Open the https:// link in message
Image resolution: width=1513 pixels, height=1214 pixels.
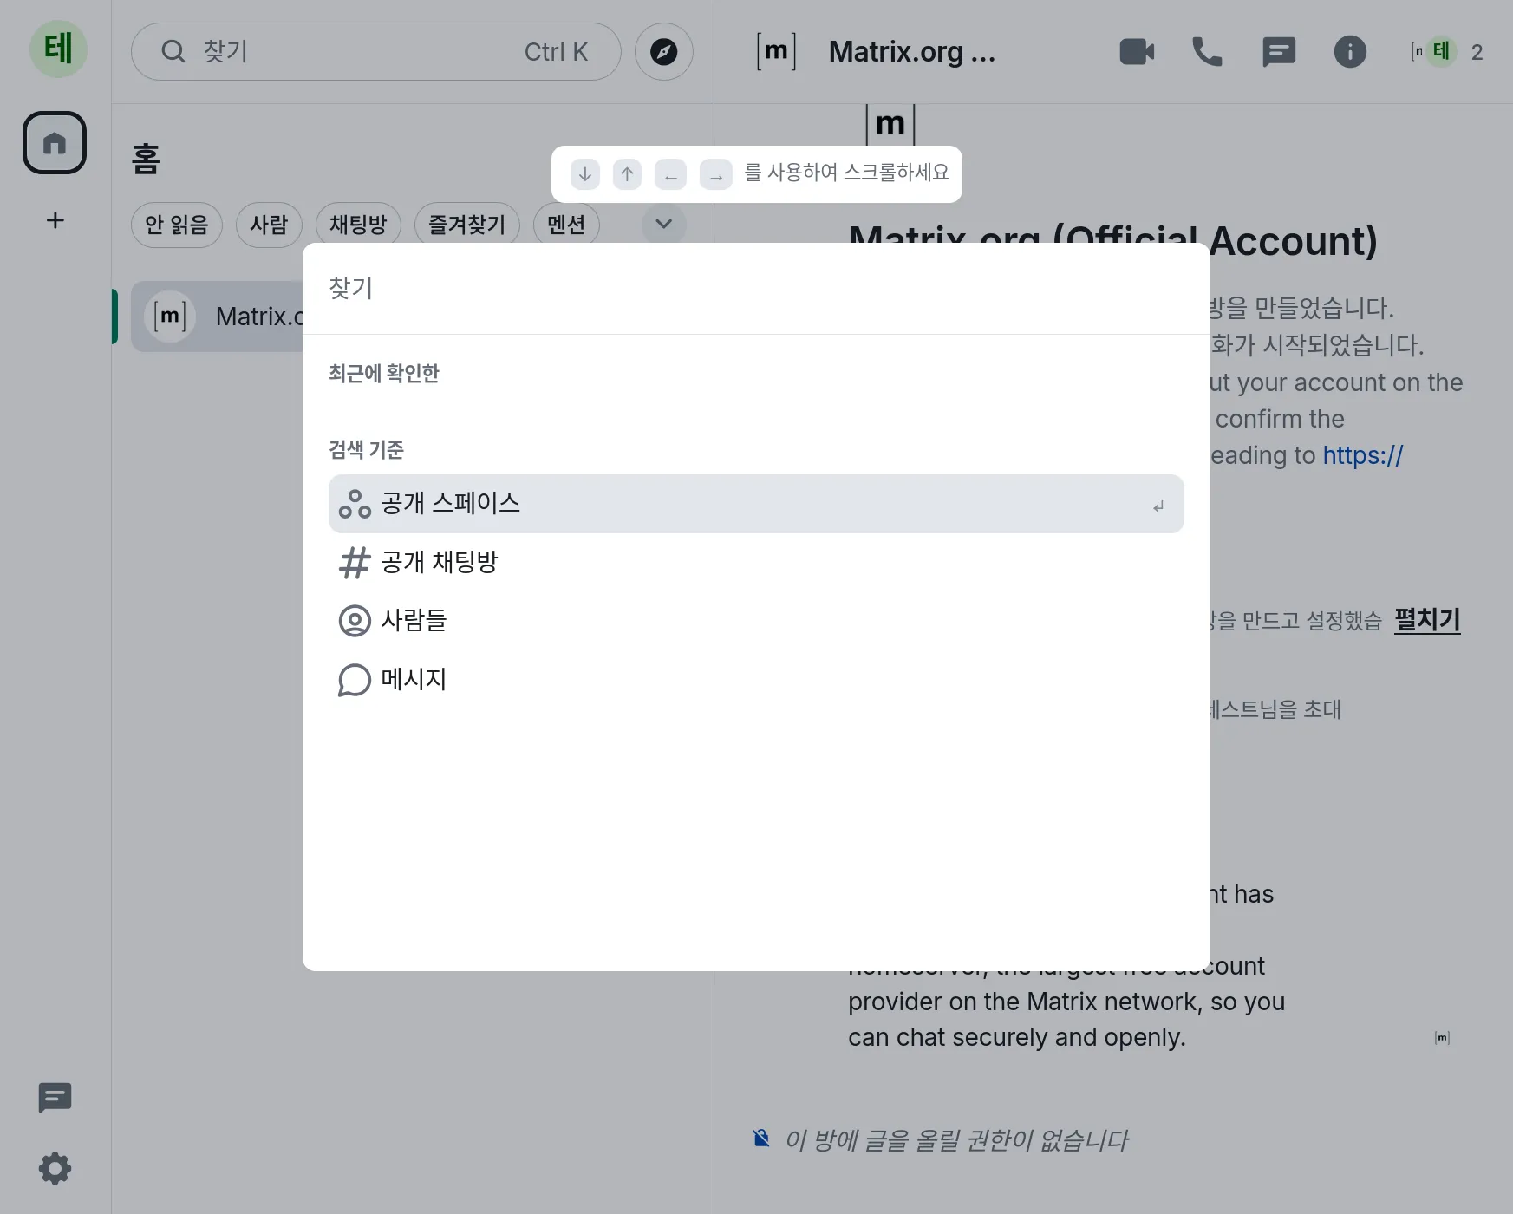pyautogui.click(x=1363, y=455)
